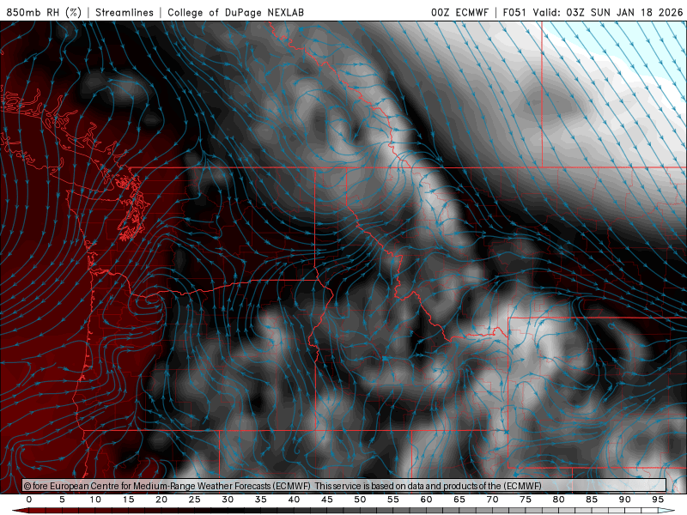Image resolution: width=687 pixels, height=515 pixels.
Task: Click "College of DuPage NEXLAB" header text
Action: [235, 12]
